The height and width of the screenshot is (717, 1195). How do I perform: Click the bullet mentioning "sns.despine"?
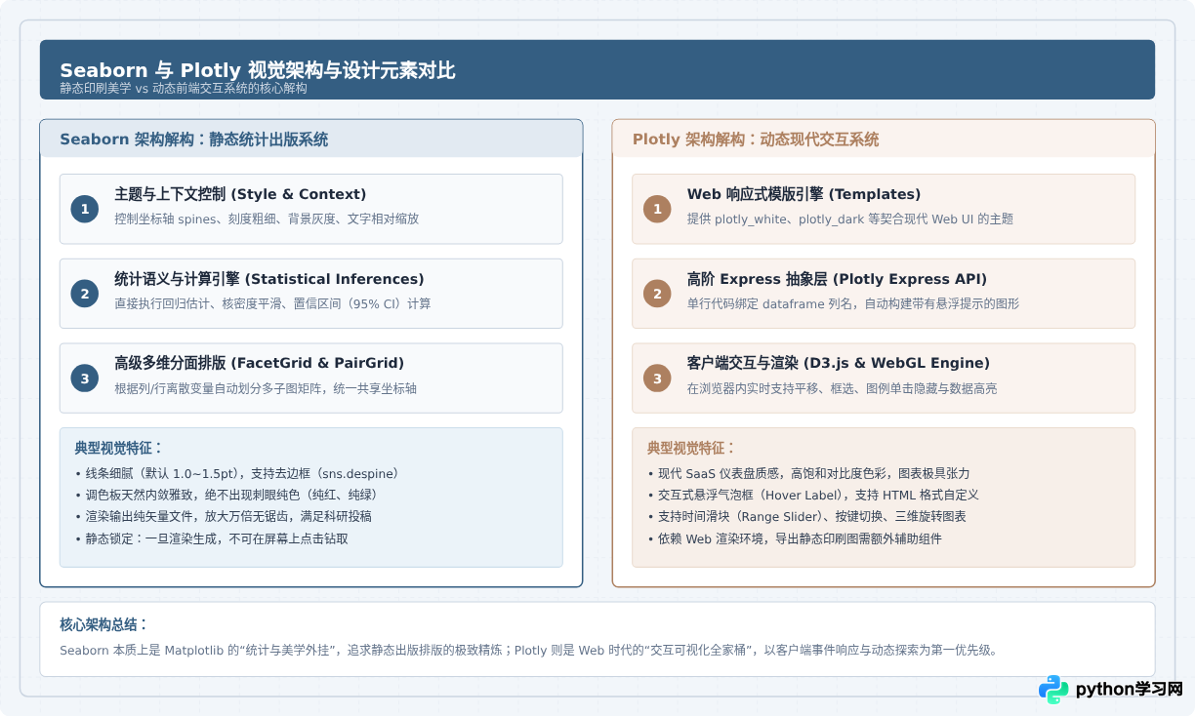pos(236,473)
